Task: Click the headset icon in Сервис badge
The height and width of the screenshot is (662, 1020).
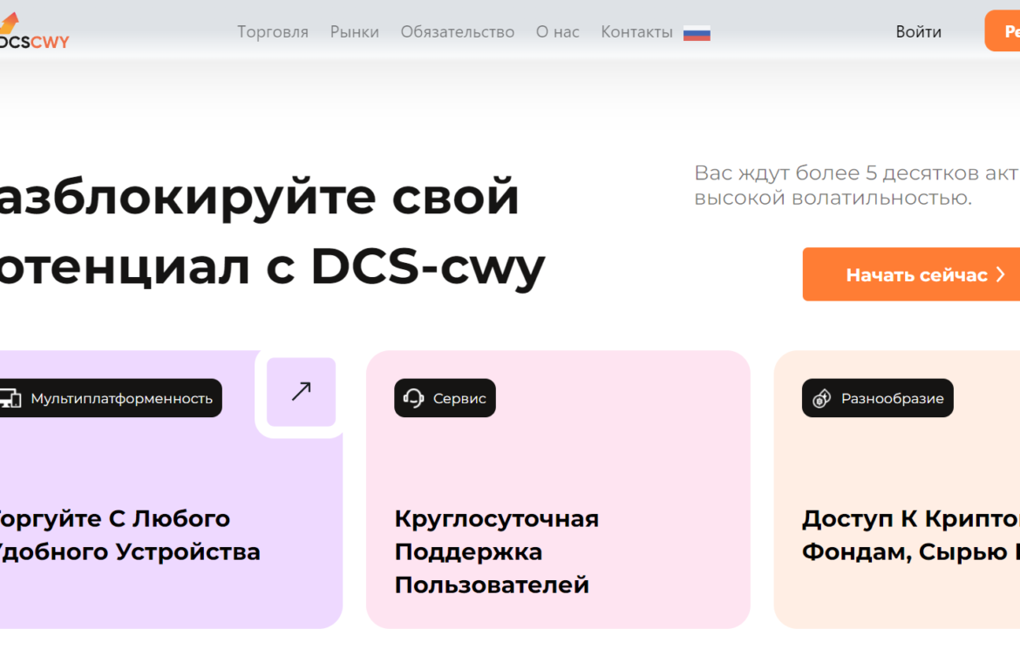Action: 413,399
